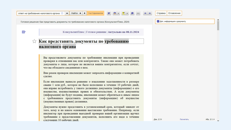
Task: Export document to Word
Action: [109, 13]
